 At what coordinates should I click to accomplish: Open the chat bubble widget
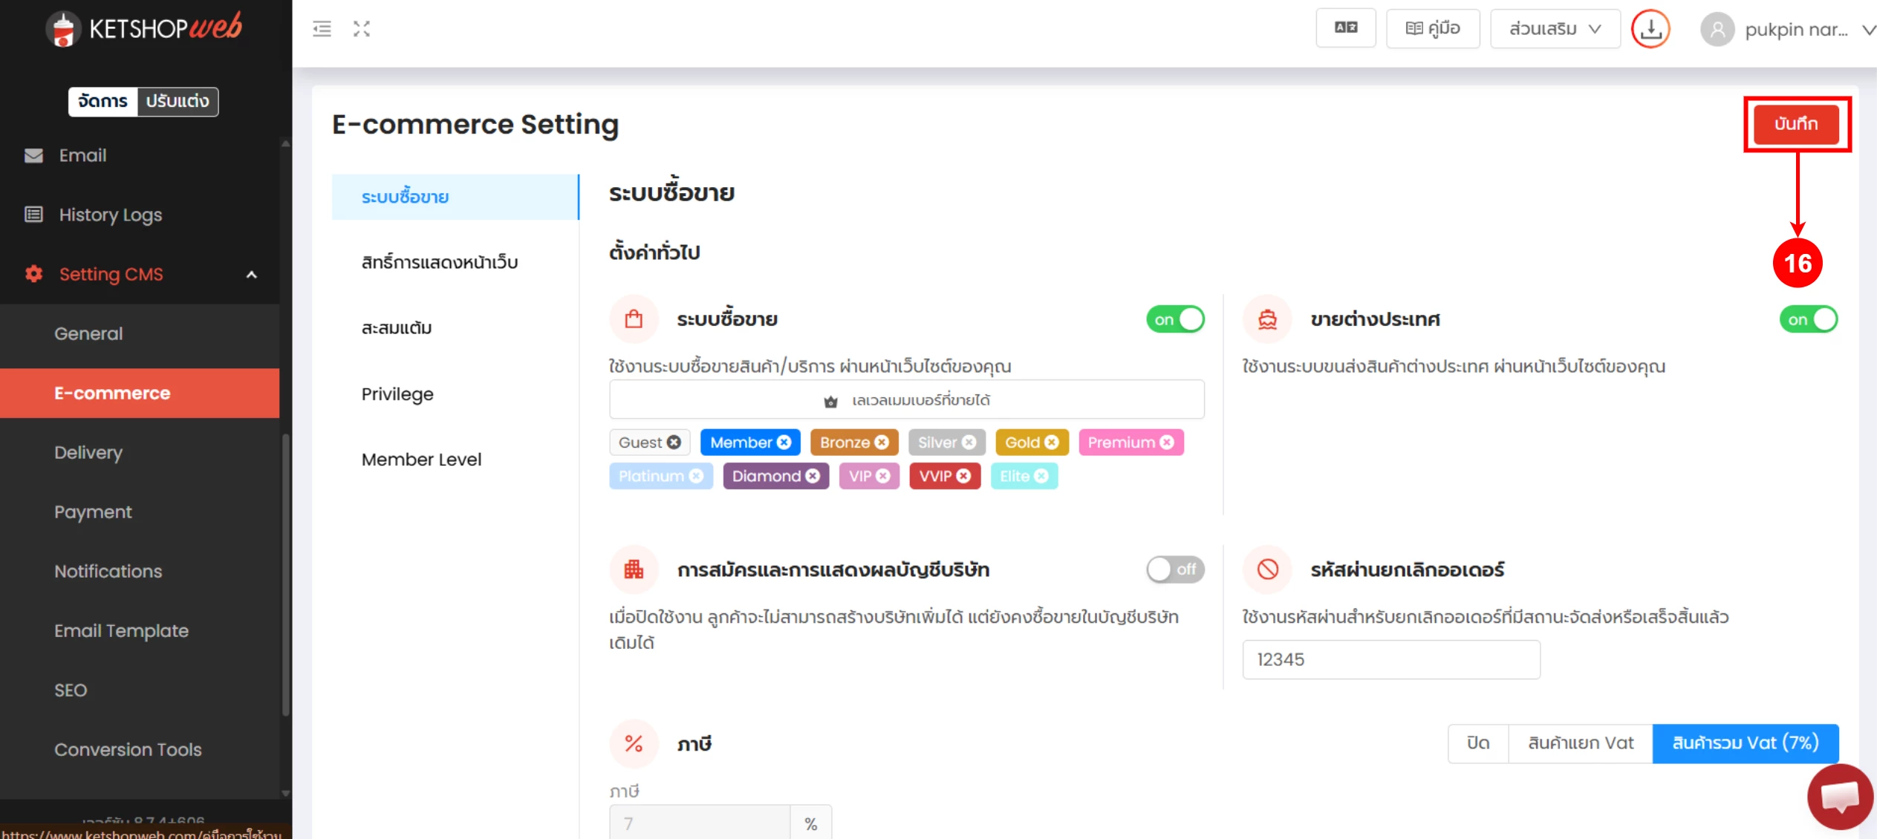[x=1839, y=797]
